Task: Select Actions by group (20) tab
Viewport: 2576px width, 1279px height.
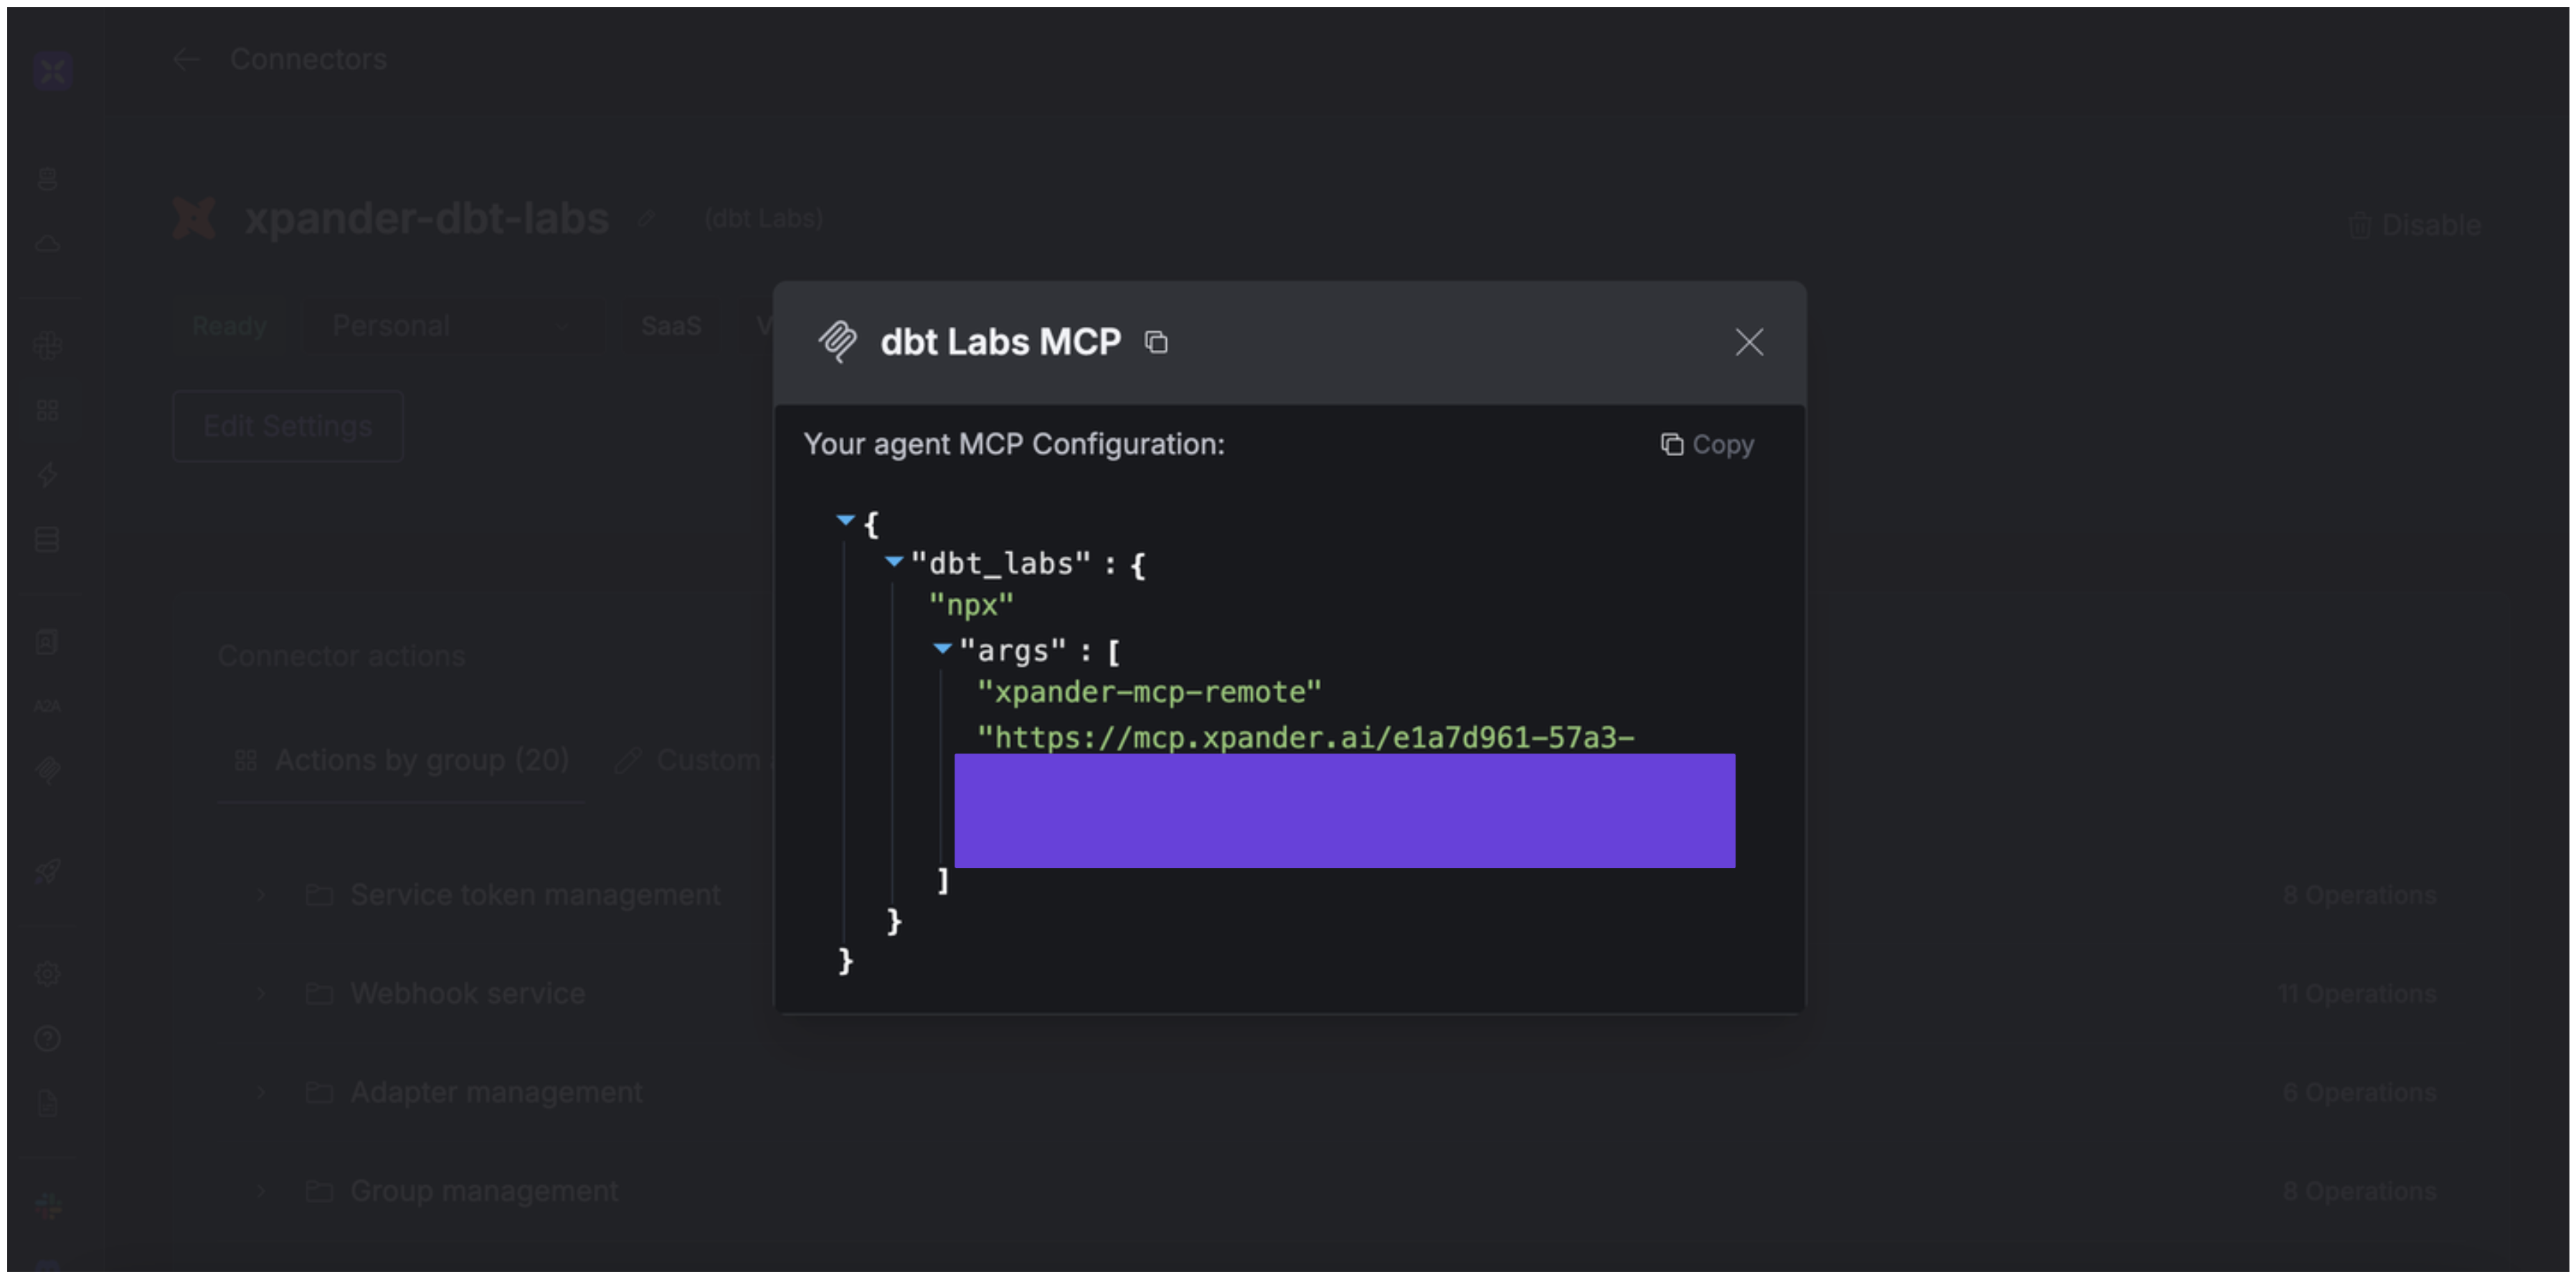Action: coord(402,761)
